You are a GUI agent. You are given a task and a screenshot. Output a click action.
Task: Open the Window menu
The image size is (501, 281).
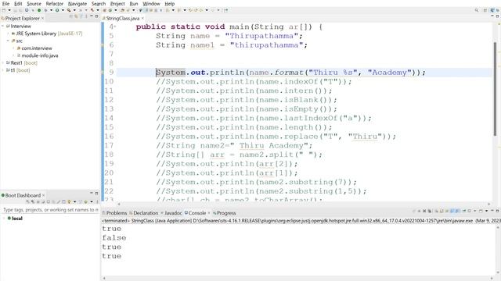(x=151, y=3)
